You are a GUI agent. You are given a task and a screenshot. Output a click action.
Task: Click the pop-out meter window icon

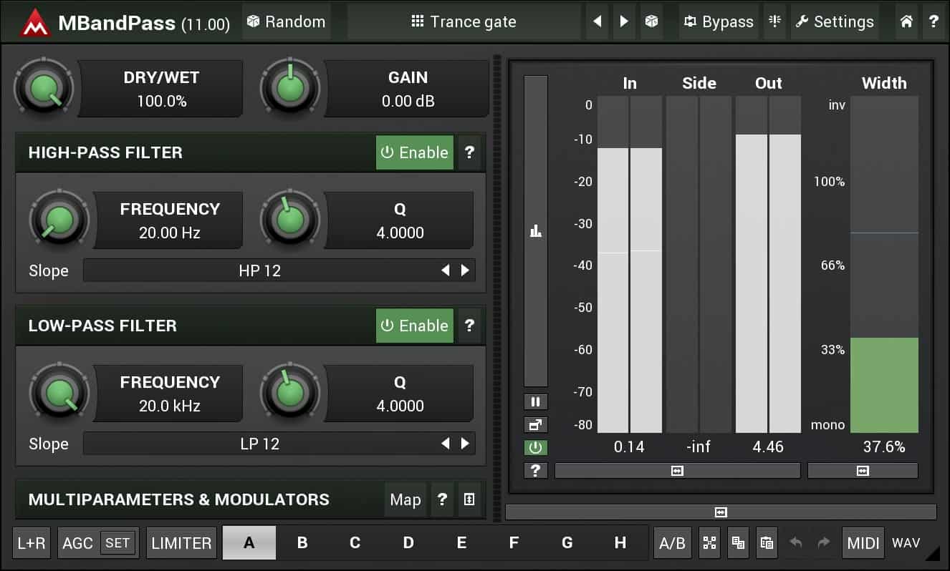pos(535,424)
